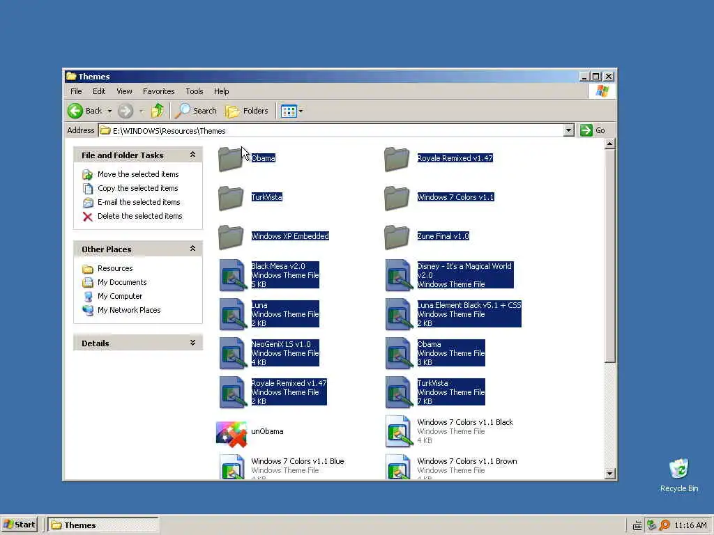This screenshot has height=535, width=714.
Task: Click Copy the selected items
Action: click(x=137, y=188)
